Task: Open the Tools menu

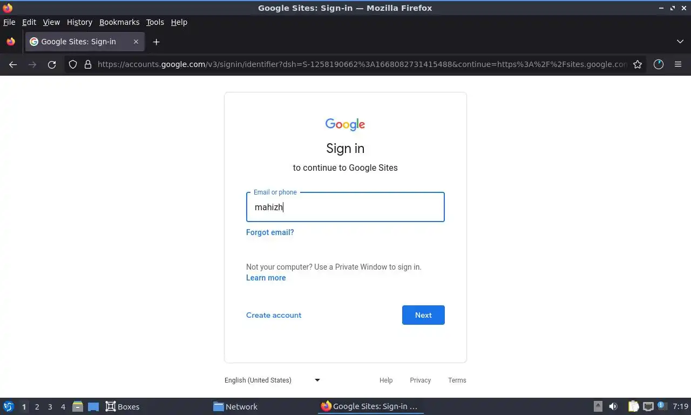Action: tap(155, 22)
